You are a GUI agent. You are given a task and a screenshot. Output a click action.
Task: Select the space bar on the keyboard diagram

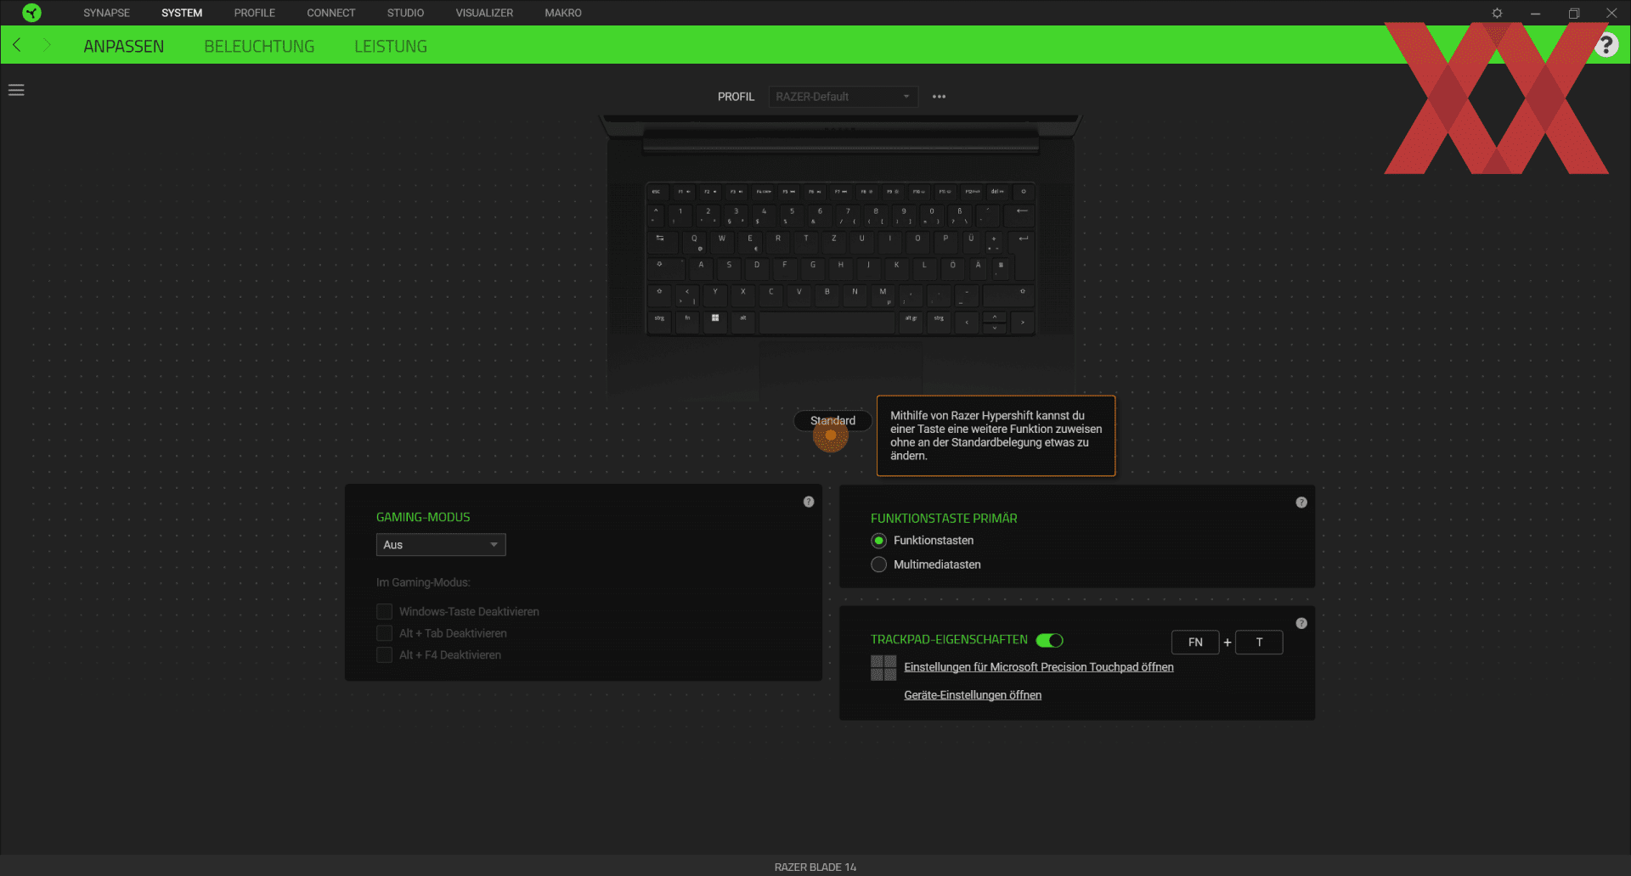pyautogui.click(x=827, y=322)
